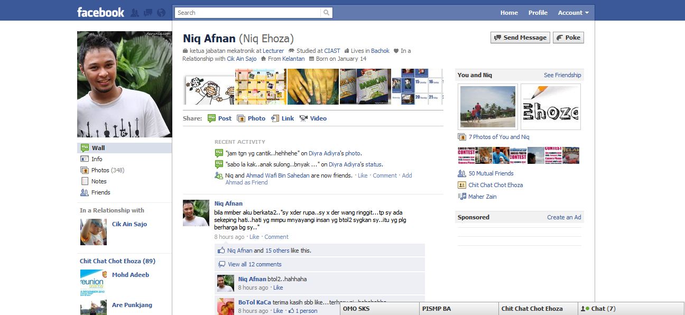This screenshot has height=315, width=685.
Task: Open the Account dropdown menu
Action: tap(573, 13)
